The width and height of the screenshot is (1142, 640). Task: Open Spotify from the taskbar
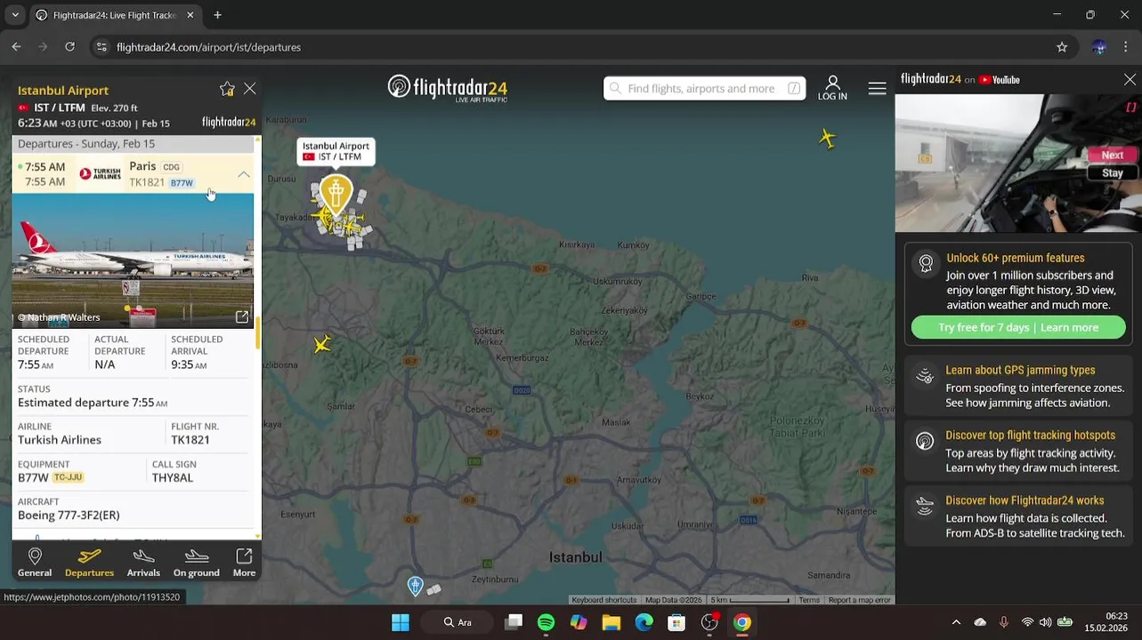click(546, 622)
